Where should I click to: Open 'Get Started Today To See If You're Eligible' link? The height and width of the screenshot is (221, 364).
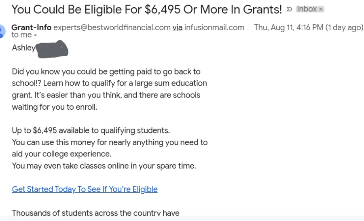coord(85,189)
